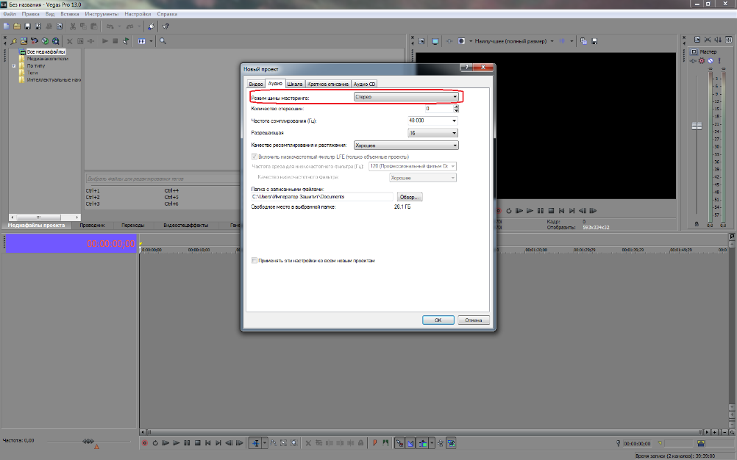Click the Capture video icon in media panel
The height and width of the screenshot is (460, 737).
pos(35,41)
